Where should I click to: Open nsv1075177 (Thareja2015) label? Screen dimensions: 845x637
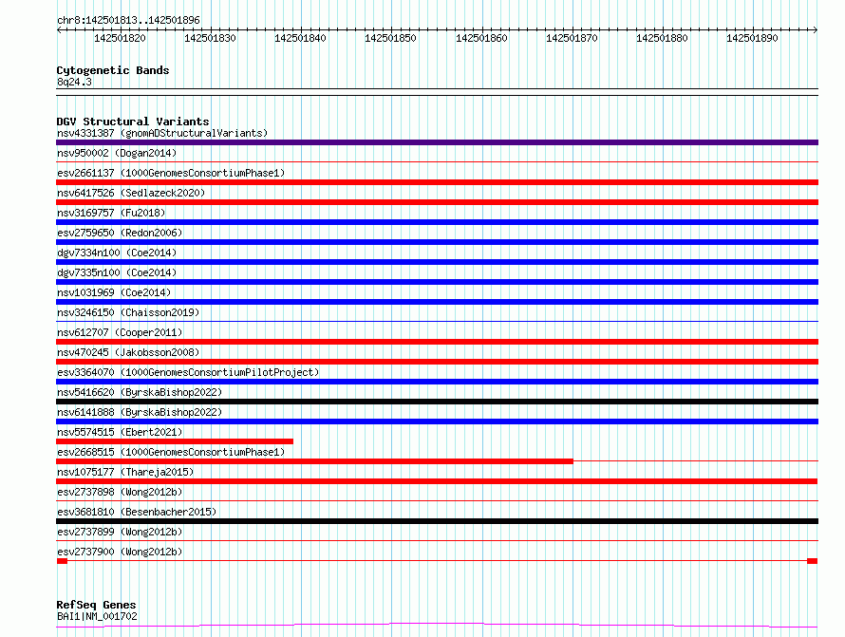click(125, 472)
